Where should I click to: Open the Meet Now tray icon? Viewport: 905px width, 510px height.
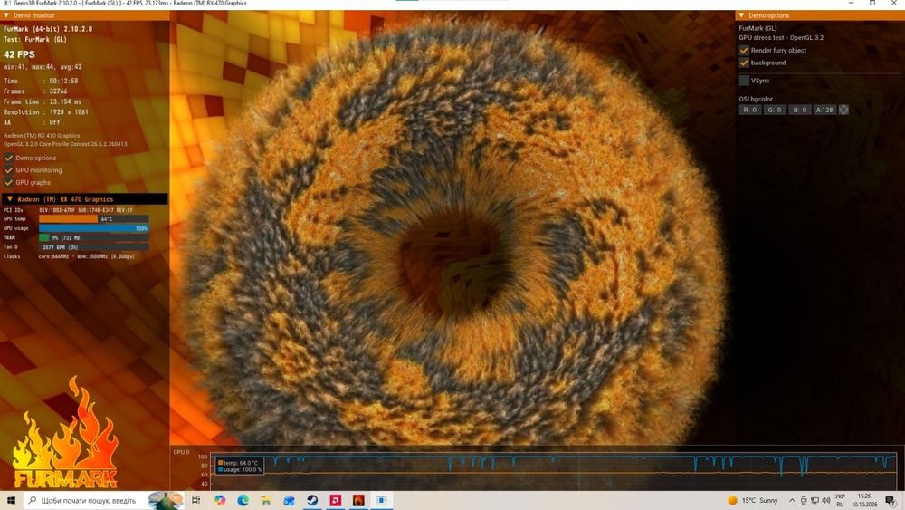[804, 500]
